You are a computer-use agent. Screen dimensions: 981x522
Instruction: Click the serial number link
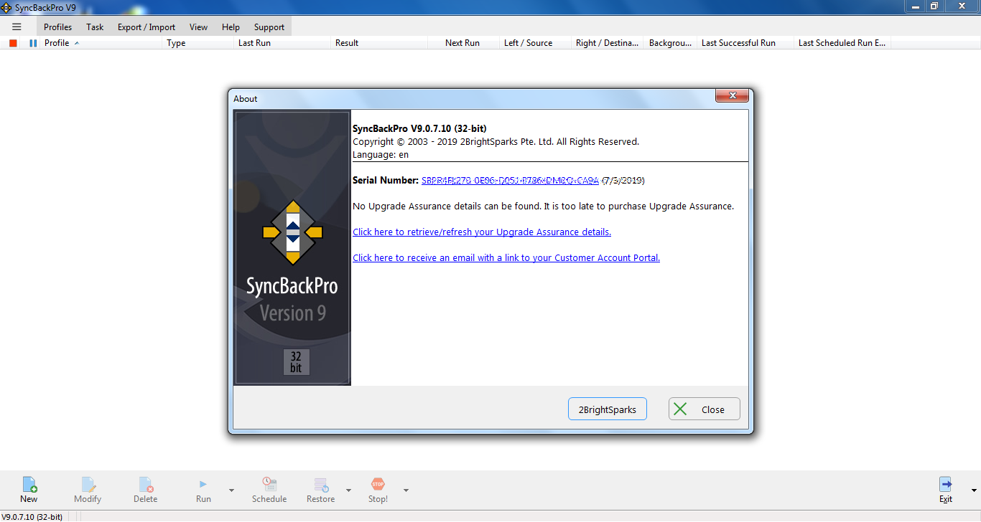point(510,181)
